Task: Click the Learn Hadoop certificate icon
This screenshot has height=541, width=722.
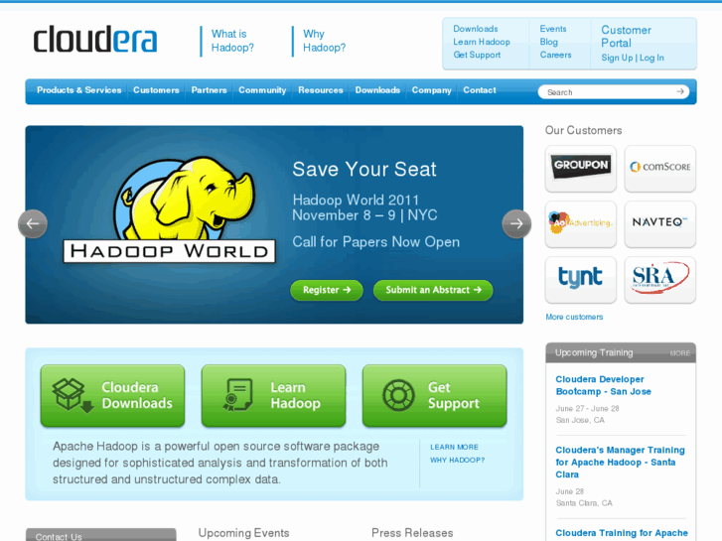Action: click(237, 395)
